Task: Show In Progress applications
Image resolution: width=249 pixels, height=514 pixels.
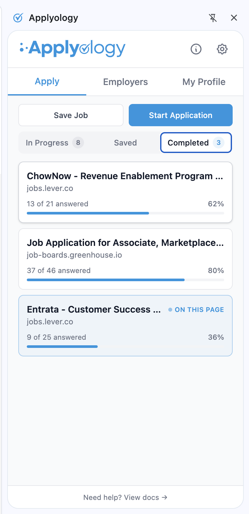Action: pos(55,143)
